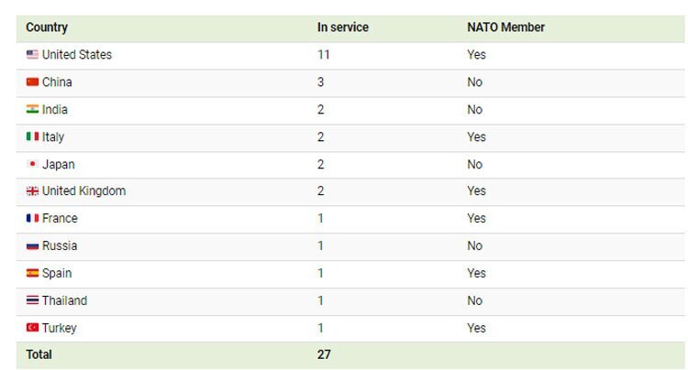Viewport: 688px width, 370px height.
Task: Click the France flag icon
Action: click(32, 219)
